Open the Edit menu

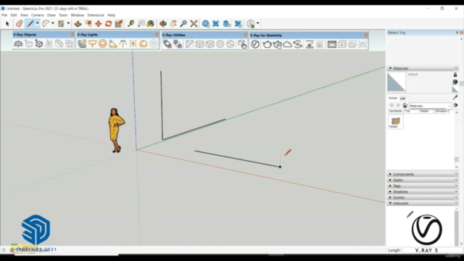point(14,15)
